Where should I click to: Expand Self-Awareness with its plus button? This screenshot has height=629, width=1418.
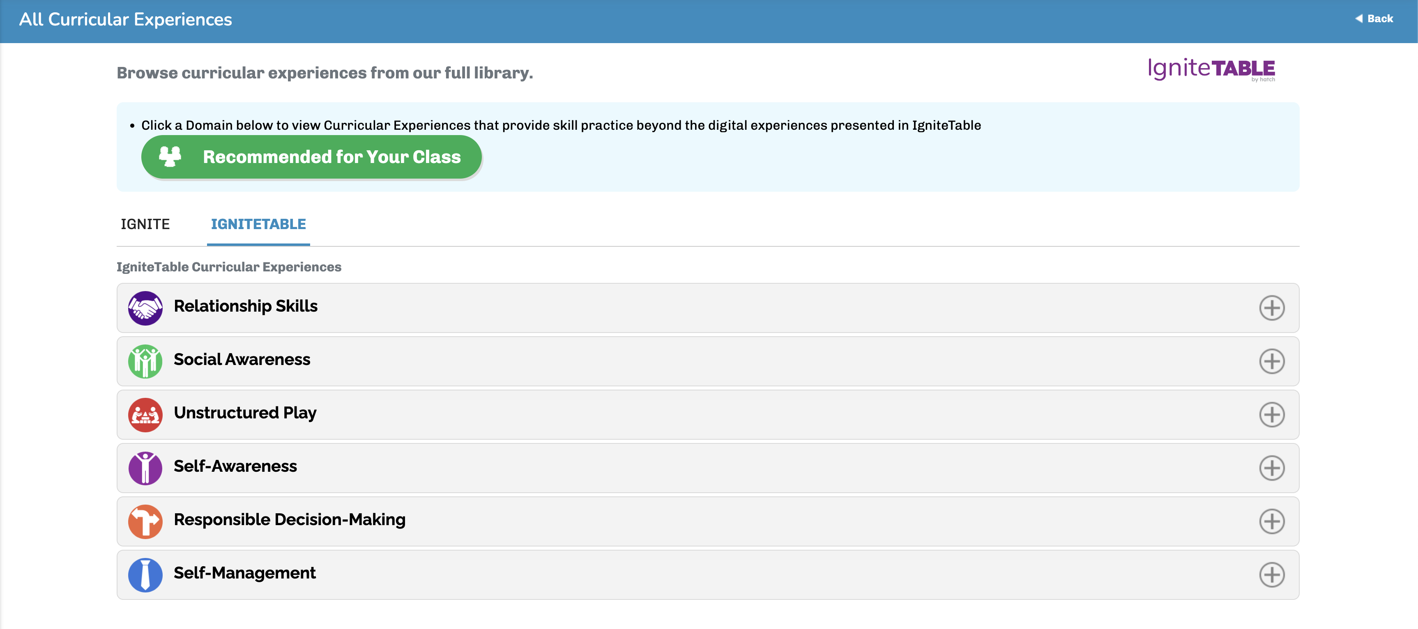pyautogui.click(x=1272, y=468)
